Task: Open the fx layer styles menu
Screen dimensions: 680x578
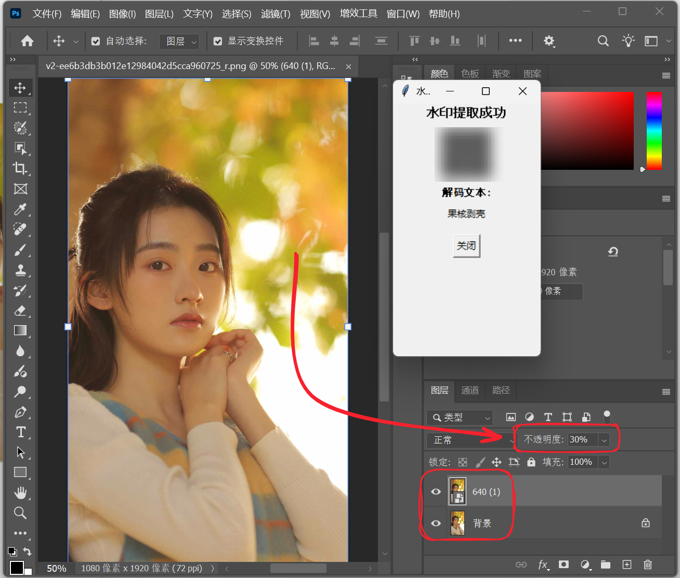Action: [543, 564]
